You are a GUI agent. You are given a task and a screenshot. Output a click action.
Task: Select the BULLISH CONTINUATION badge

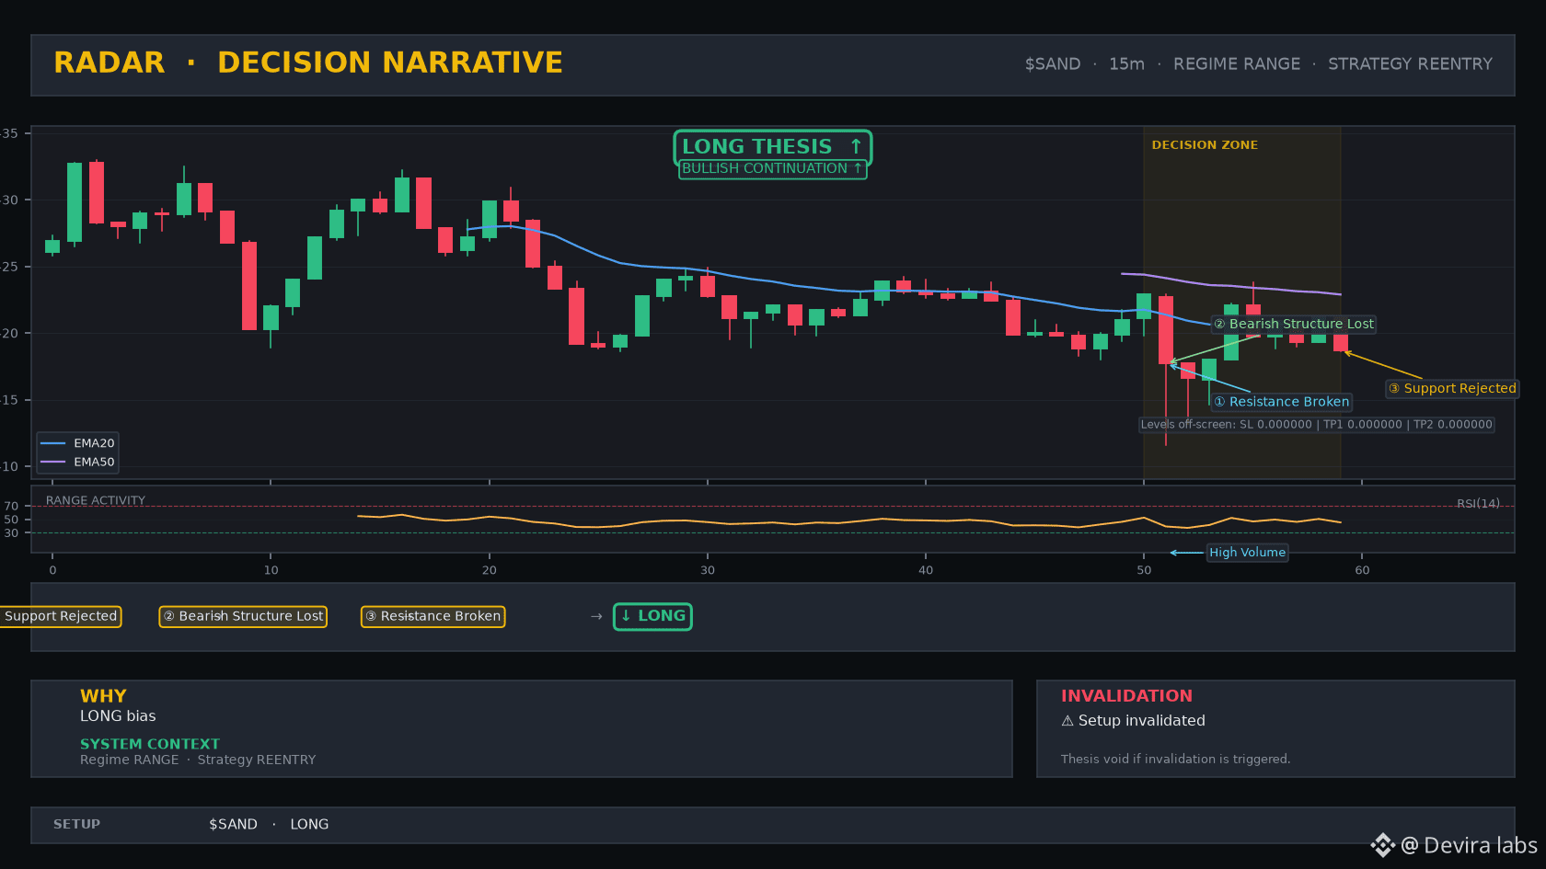[772, 168]
